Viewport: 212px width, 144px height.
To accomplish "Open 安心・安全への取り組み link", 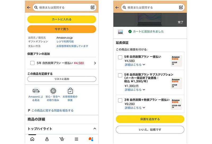I will click(x=53, y=99).
